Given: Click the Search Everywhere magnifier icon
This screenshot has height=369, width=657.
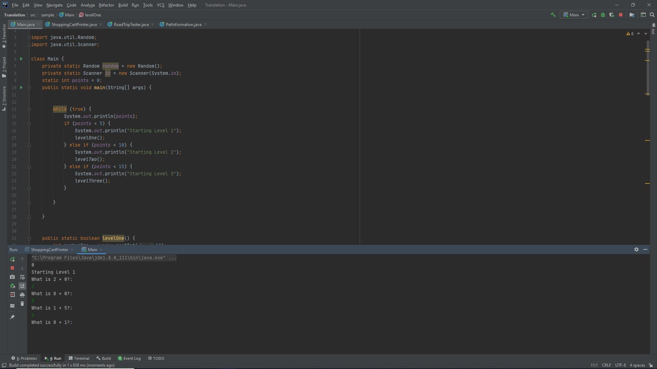Looking at the screenshot, I should pyautogui.click(x=652, y=15).
